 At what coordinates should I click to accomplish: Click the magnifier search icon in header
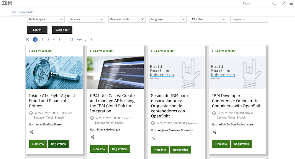coord(274,3)
